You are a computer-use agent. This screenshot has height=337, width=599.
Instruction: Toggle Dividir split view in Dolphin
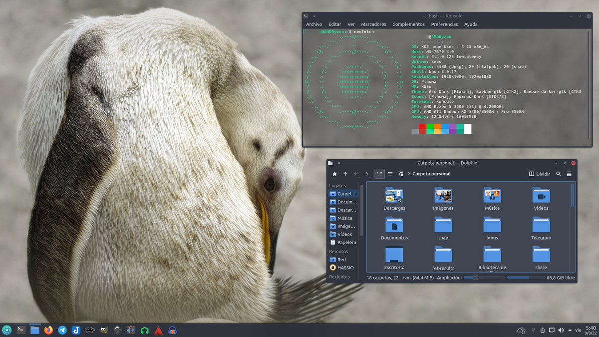[540, 174]
